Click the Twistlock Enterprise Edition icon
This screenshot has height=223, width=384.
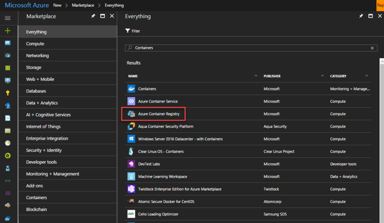click(131, 189)
